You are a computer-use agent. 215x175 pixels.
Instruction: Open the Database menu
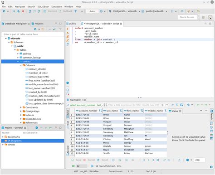(57, 7)
